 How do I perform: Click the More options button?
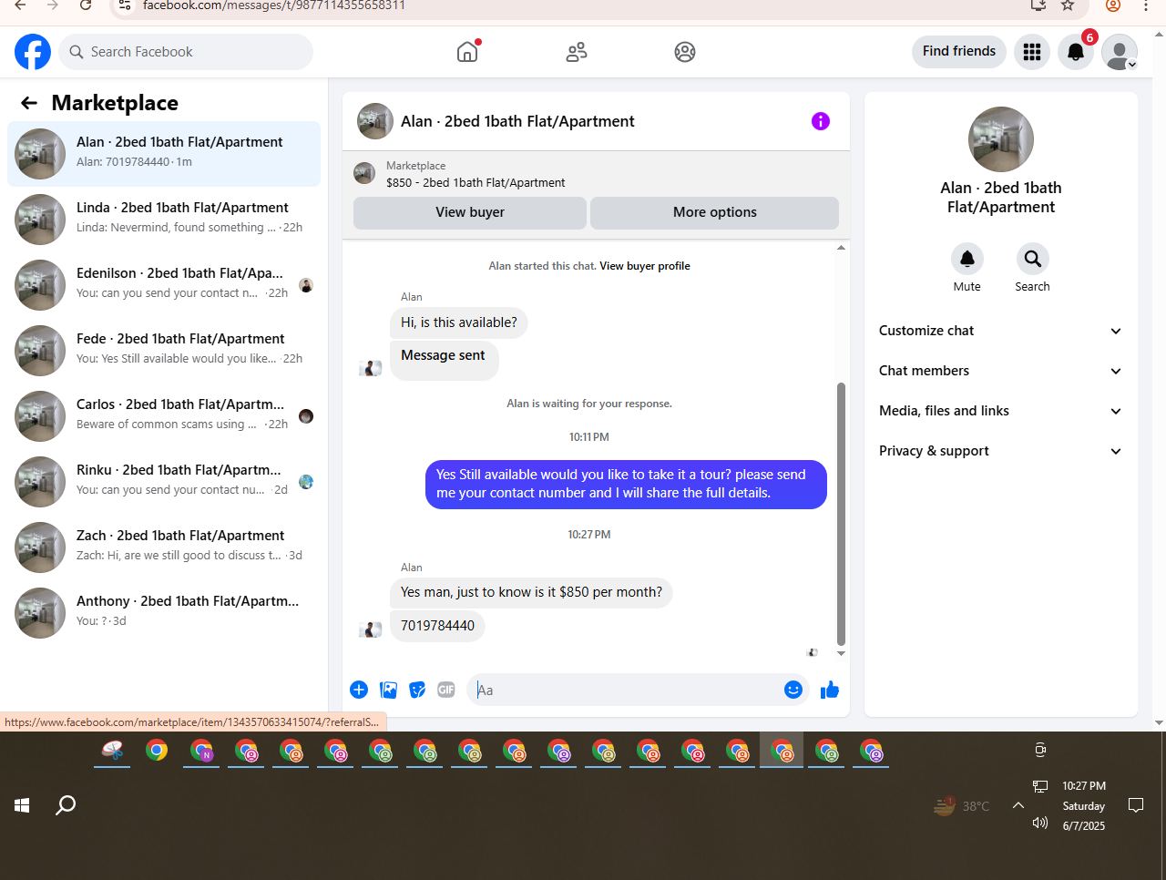tap(714, 212)
